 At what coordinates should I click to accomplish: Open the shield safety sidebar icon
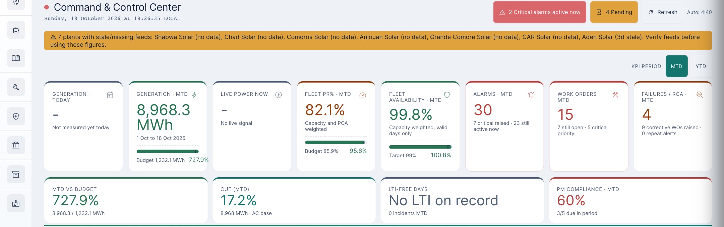16,116
